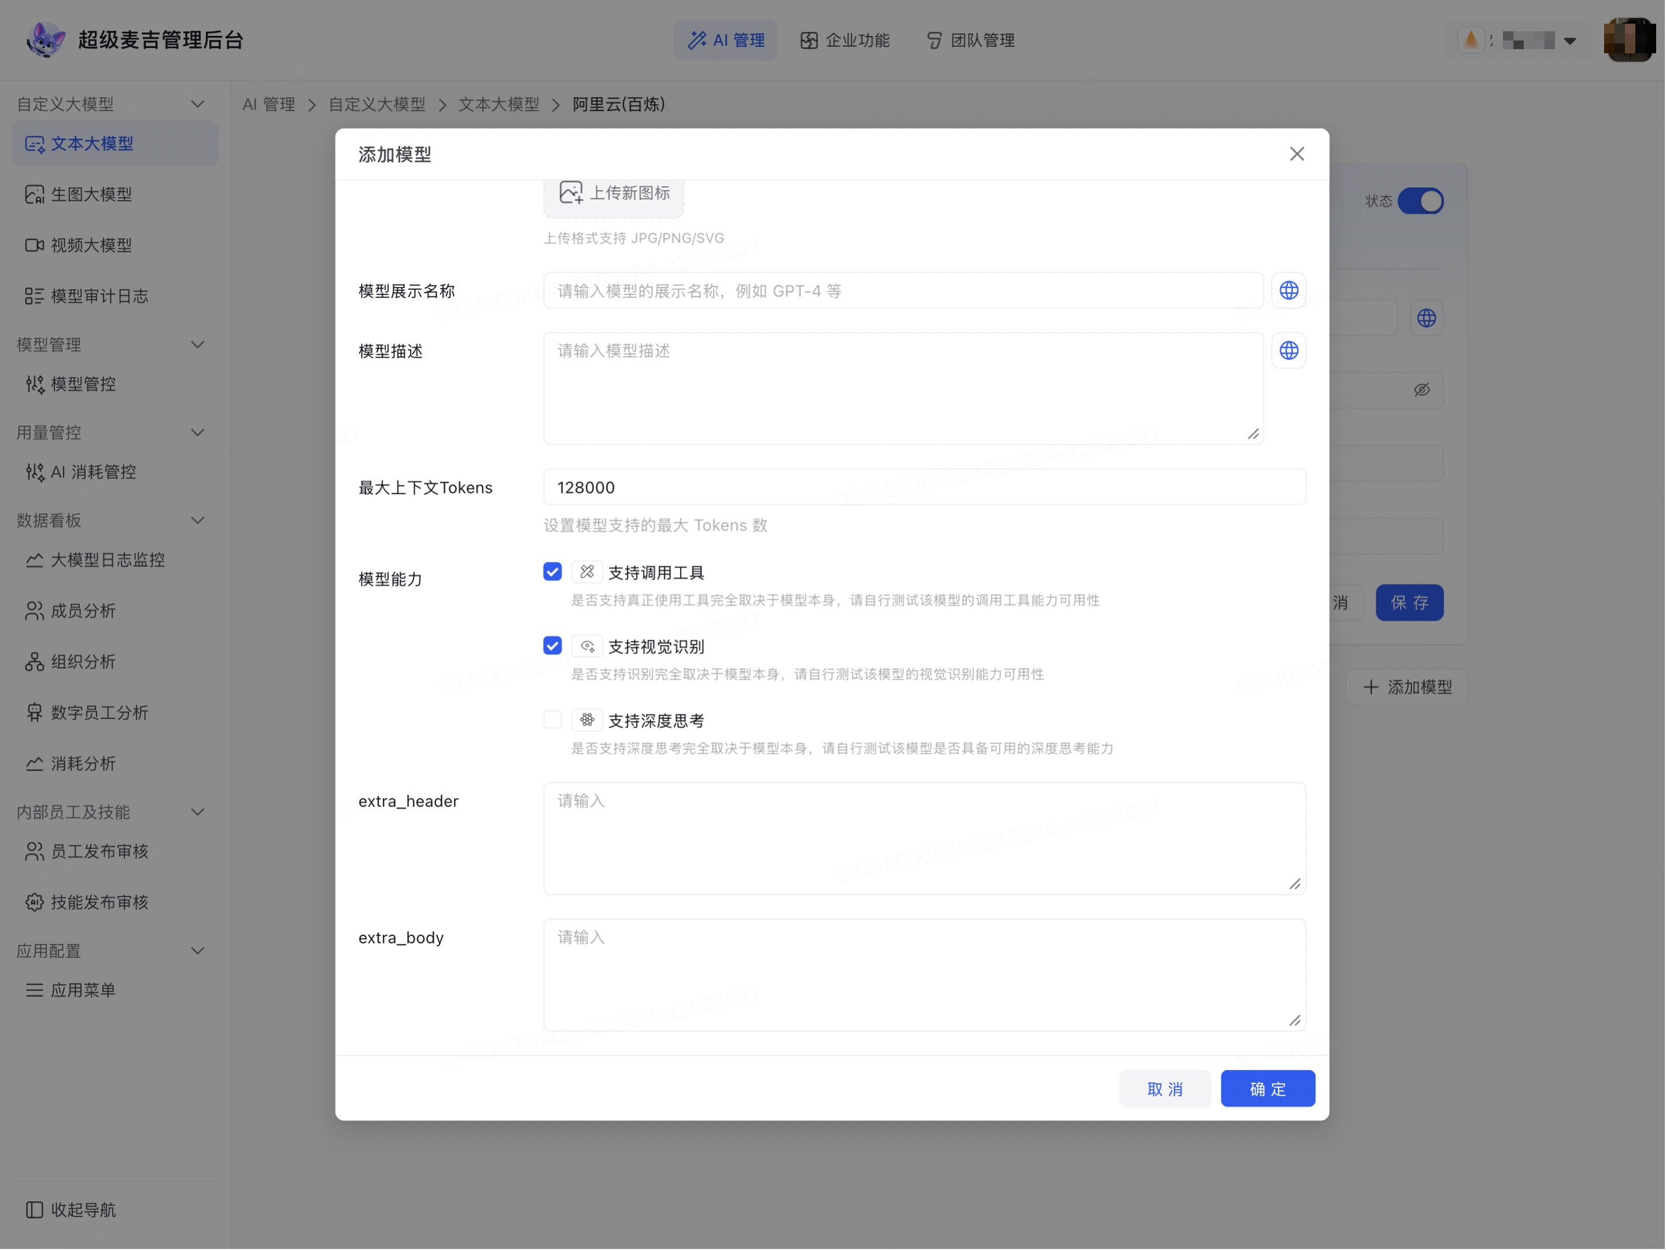Open 视频大模型 in the sidebar
Screen dimensions: 1666x1250
(114, 245)
